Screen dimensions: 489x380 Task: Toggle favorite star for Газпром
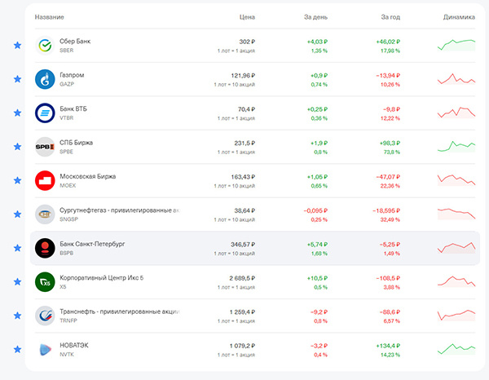click(17, 79)
